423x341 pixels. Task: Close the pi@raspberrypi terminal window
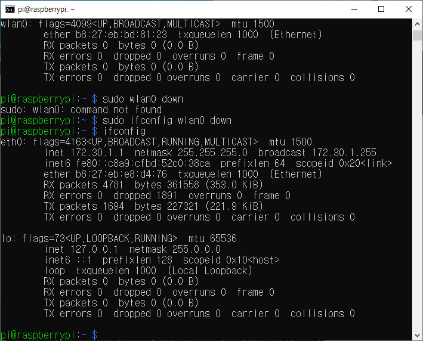(x=409, y=9)
